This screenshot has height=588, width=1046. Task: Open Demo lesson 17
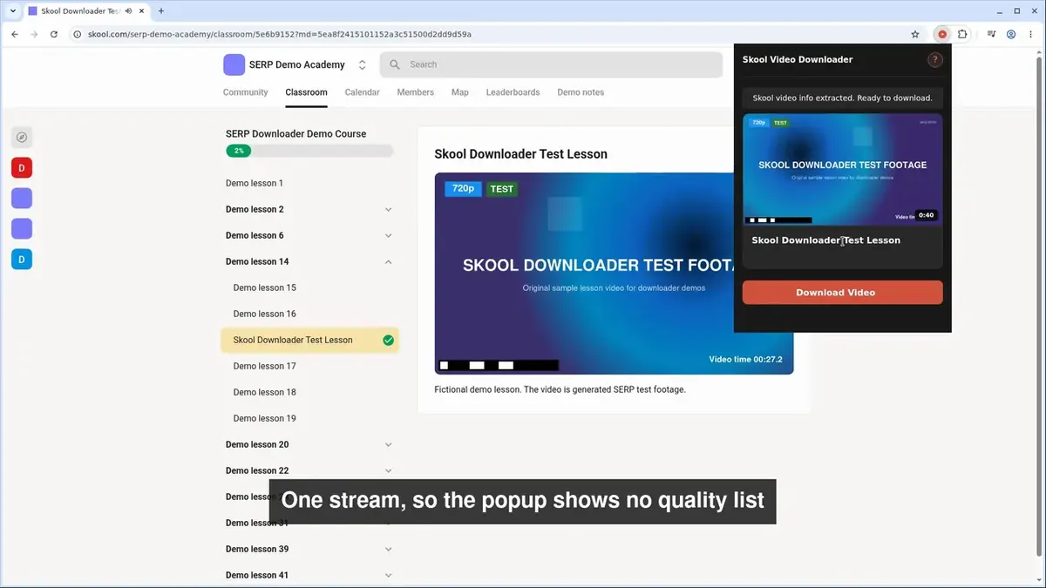tap(265, 366)
